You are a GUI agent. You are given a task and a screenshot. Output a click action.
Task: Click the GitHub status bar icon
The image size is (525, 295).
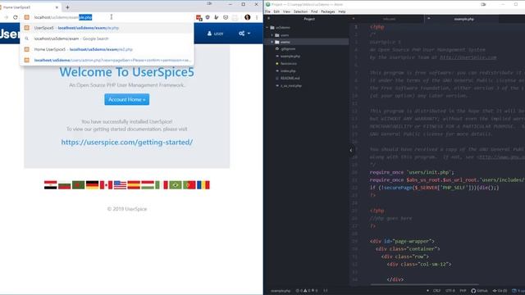pyautogui.click(x=479, y=291)
